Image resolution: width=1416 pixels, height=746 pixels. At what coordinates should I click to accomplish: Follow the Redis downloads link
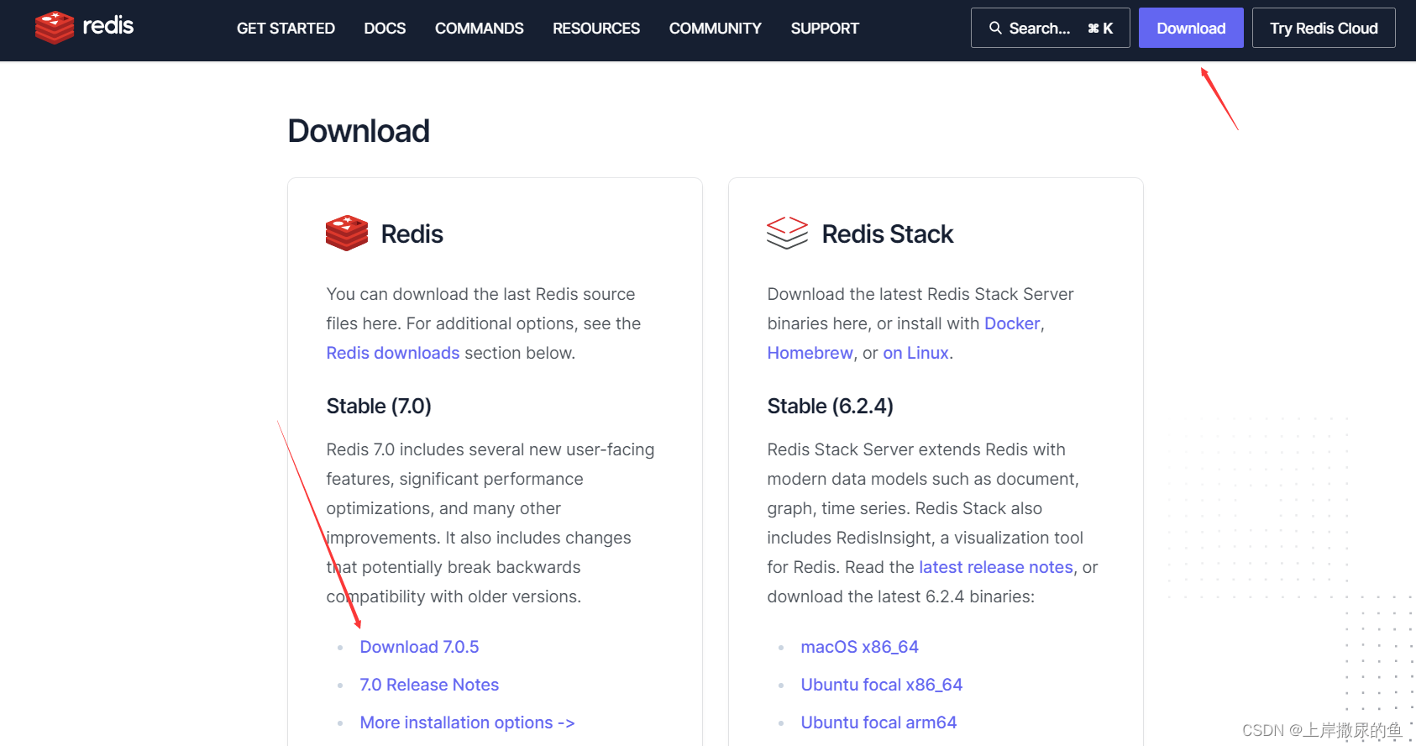coord(393,353)
